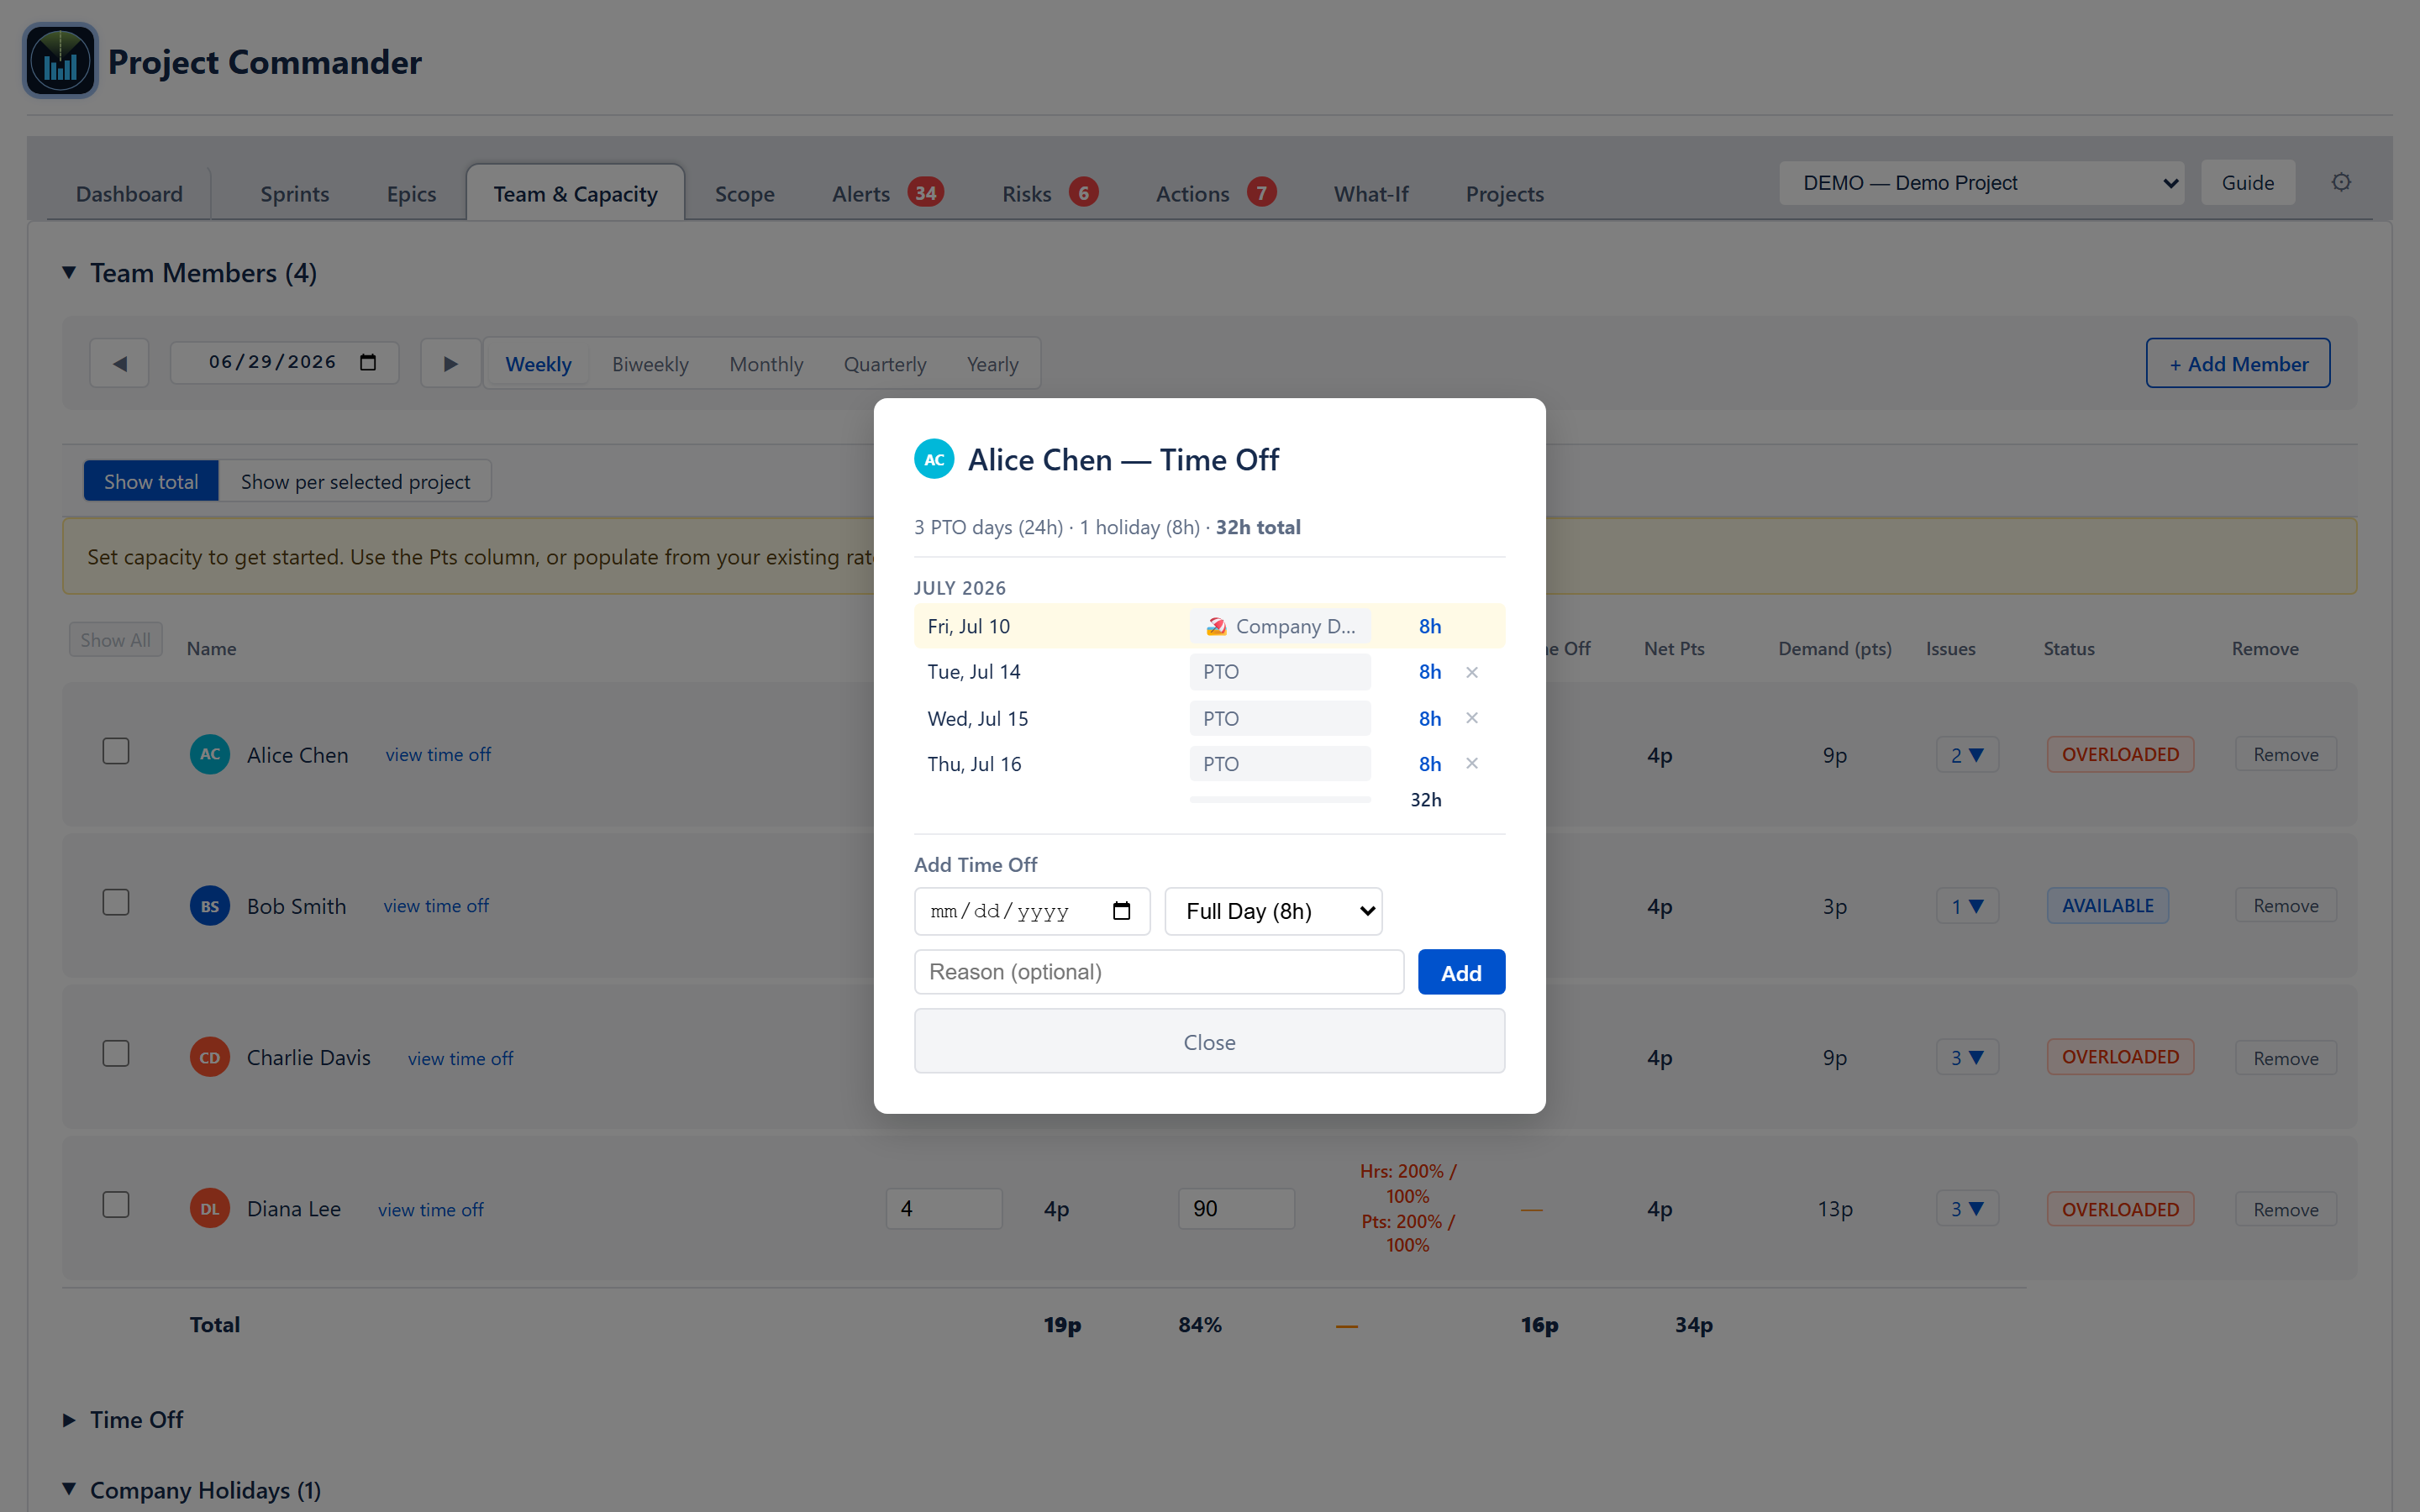The height and width of the screenshot is (1512, 2420).
Task: Open the What-If tab
Action: coord(1371,193)
